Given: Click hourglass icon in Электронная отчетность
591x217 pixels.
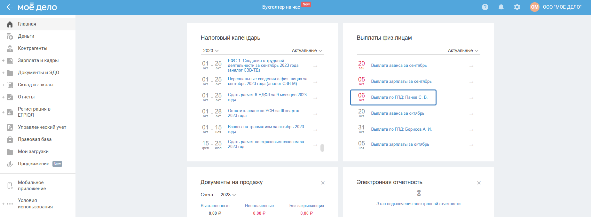Looking at the screenshot, I should click(x=419, y=193).
